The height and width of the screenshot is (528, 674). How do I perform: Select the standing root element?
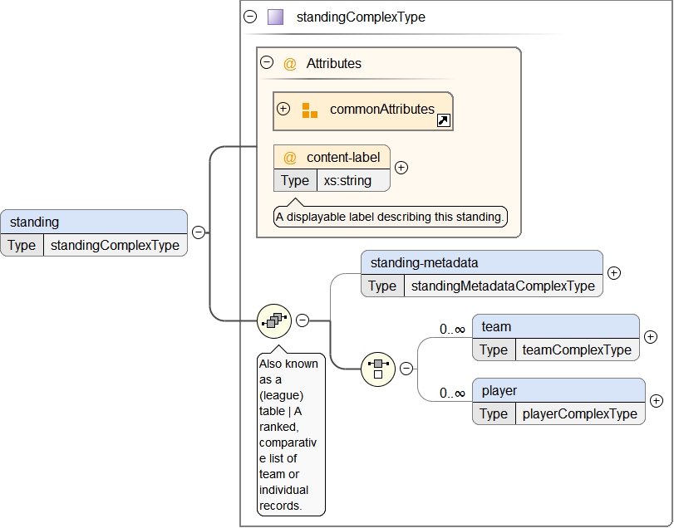pos(93,222)
